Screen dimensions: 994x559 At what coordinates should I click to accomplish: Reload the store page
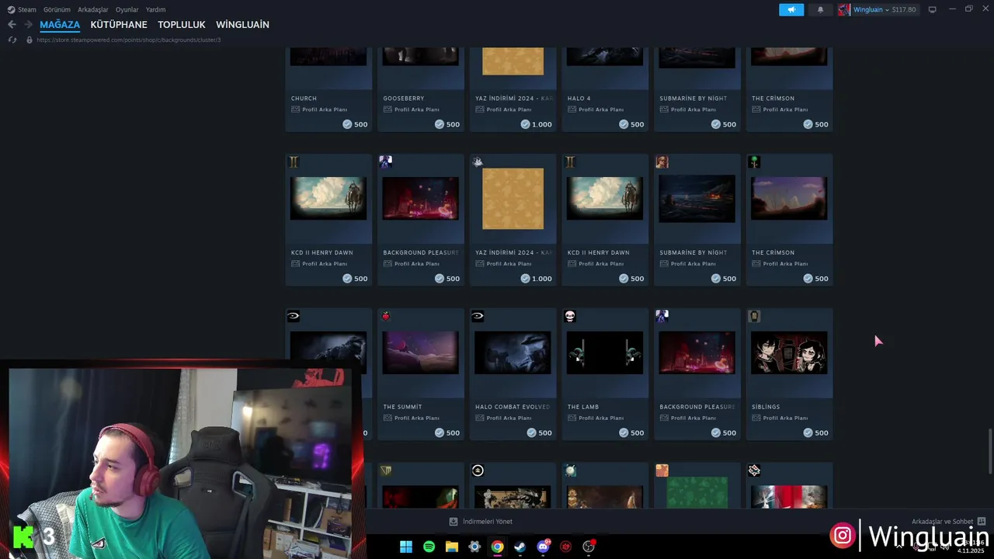pos(12,40)
